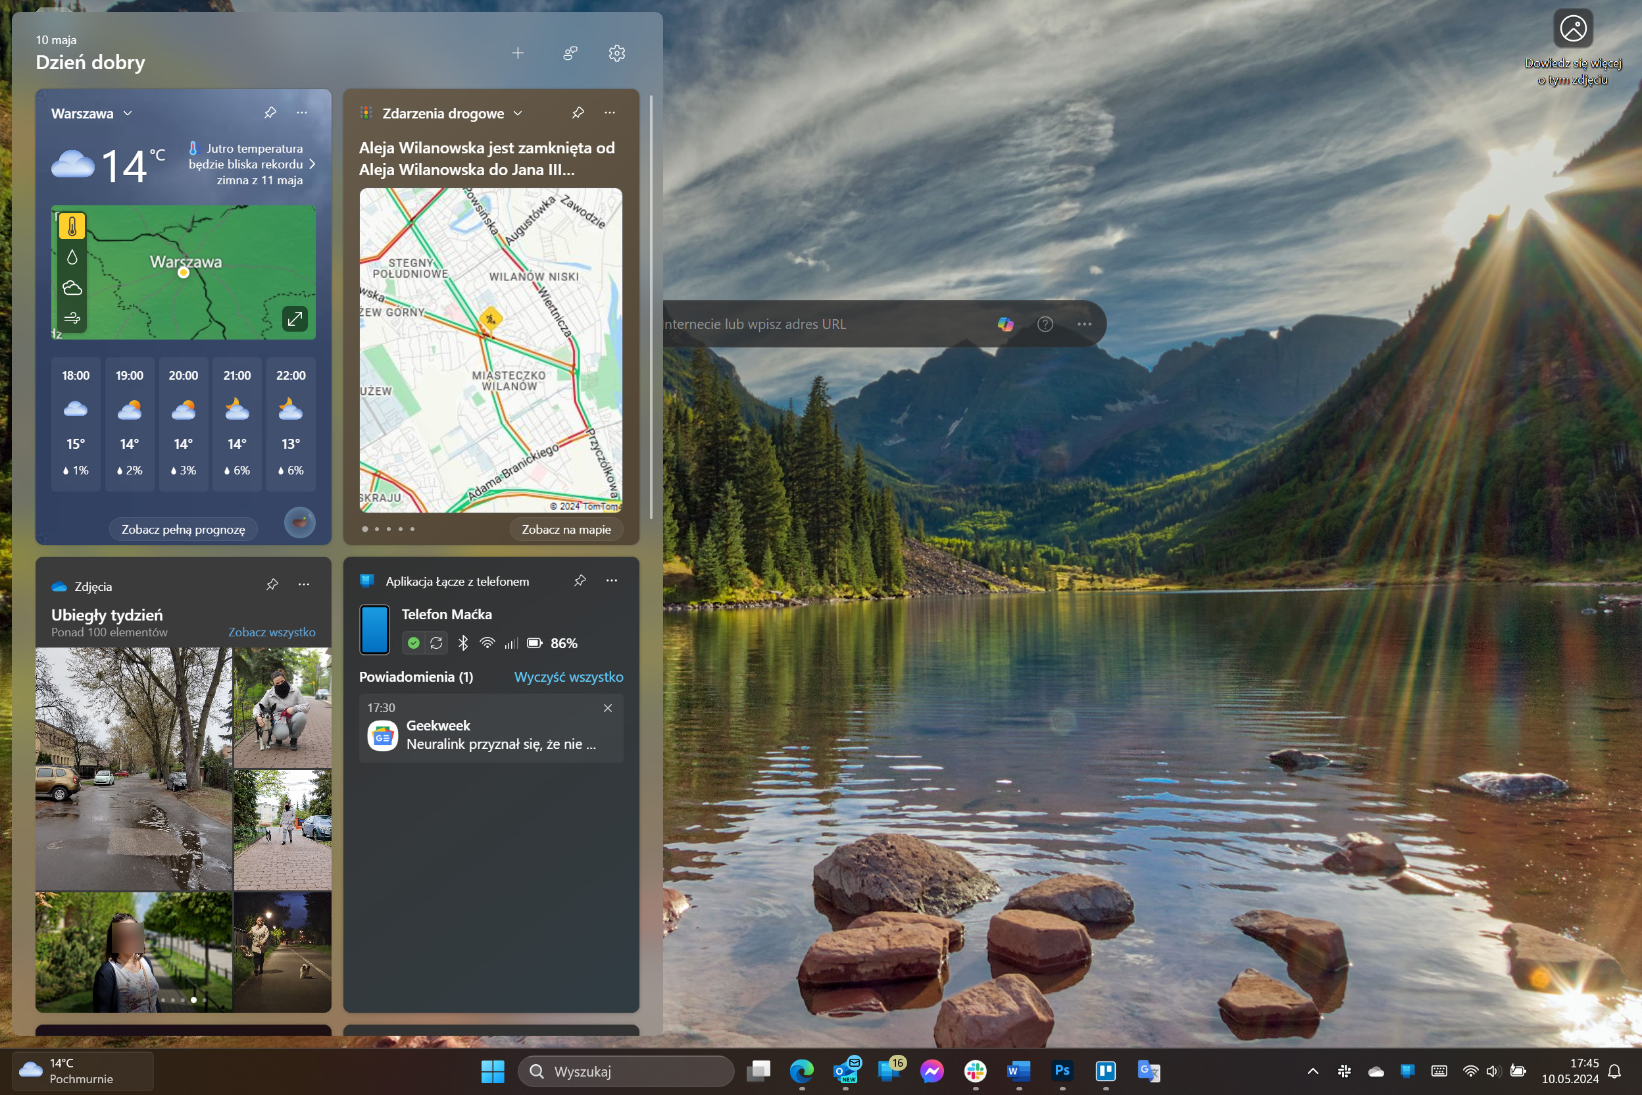Open Zdarzenia drogowe more options
Image resolution: width=1642 pixels, height=1095 pixels.
click(x=609, y=113)
